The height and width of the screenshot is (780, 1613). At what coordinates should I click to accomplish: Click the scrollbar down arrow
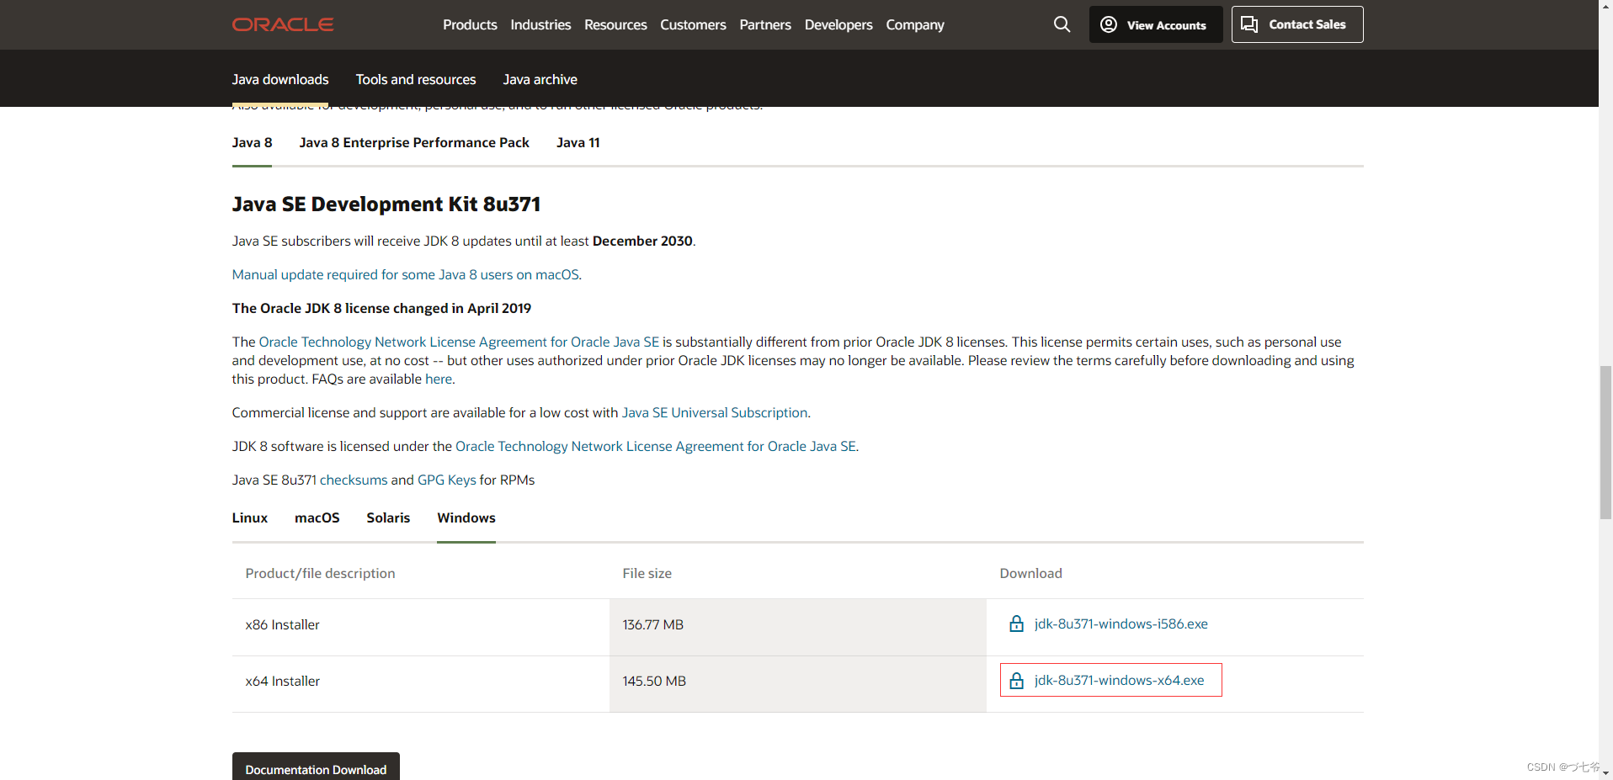pos(1605,772)
